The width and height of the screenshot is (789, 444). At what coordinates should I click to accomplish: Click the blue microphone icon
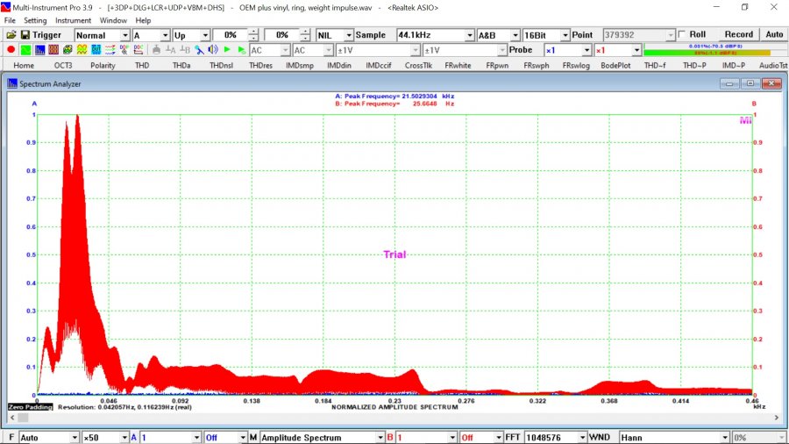point(199,50)
